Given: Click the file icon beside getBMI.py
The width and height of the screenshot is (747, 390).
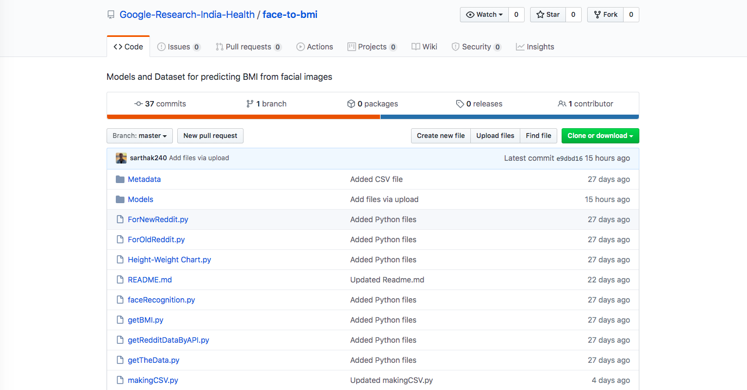Looking at the screenshot, I should 120,320.
